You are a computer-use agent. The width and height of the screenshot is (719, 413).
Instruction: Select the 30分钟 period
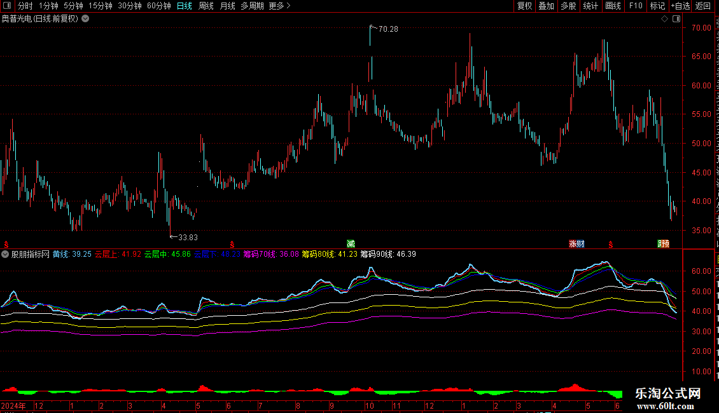130,6
